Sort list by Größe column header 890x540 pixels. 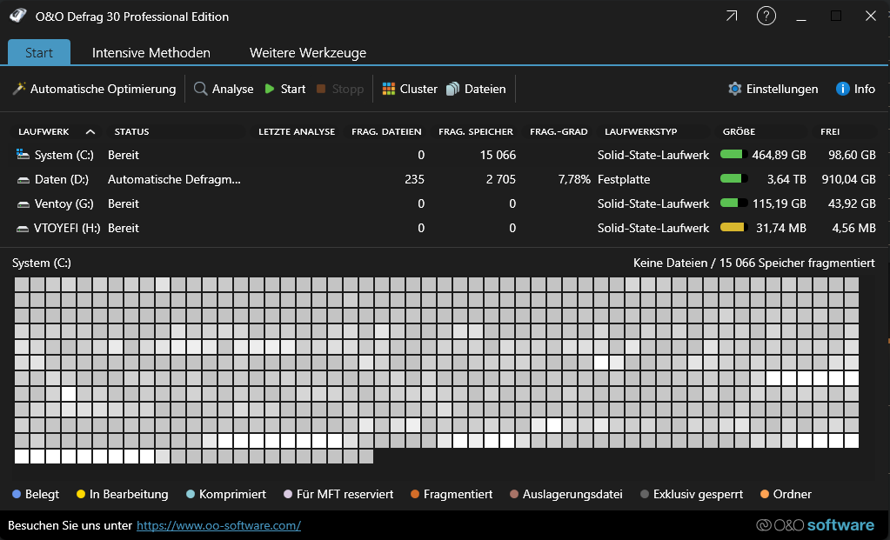pyautogui.click(x=739, y=132)
